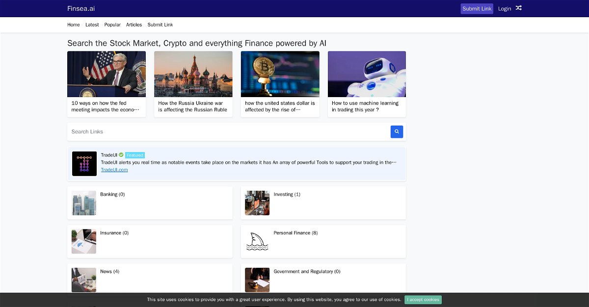Screen dimensions: 589x307
Task: Open the Personal Finance shark fin icon
Action: click(257, 242)
